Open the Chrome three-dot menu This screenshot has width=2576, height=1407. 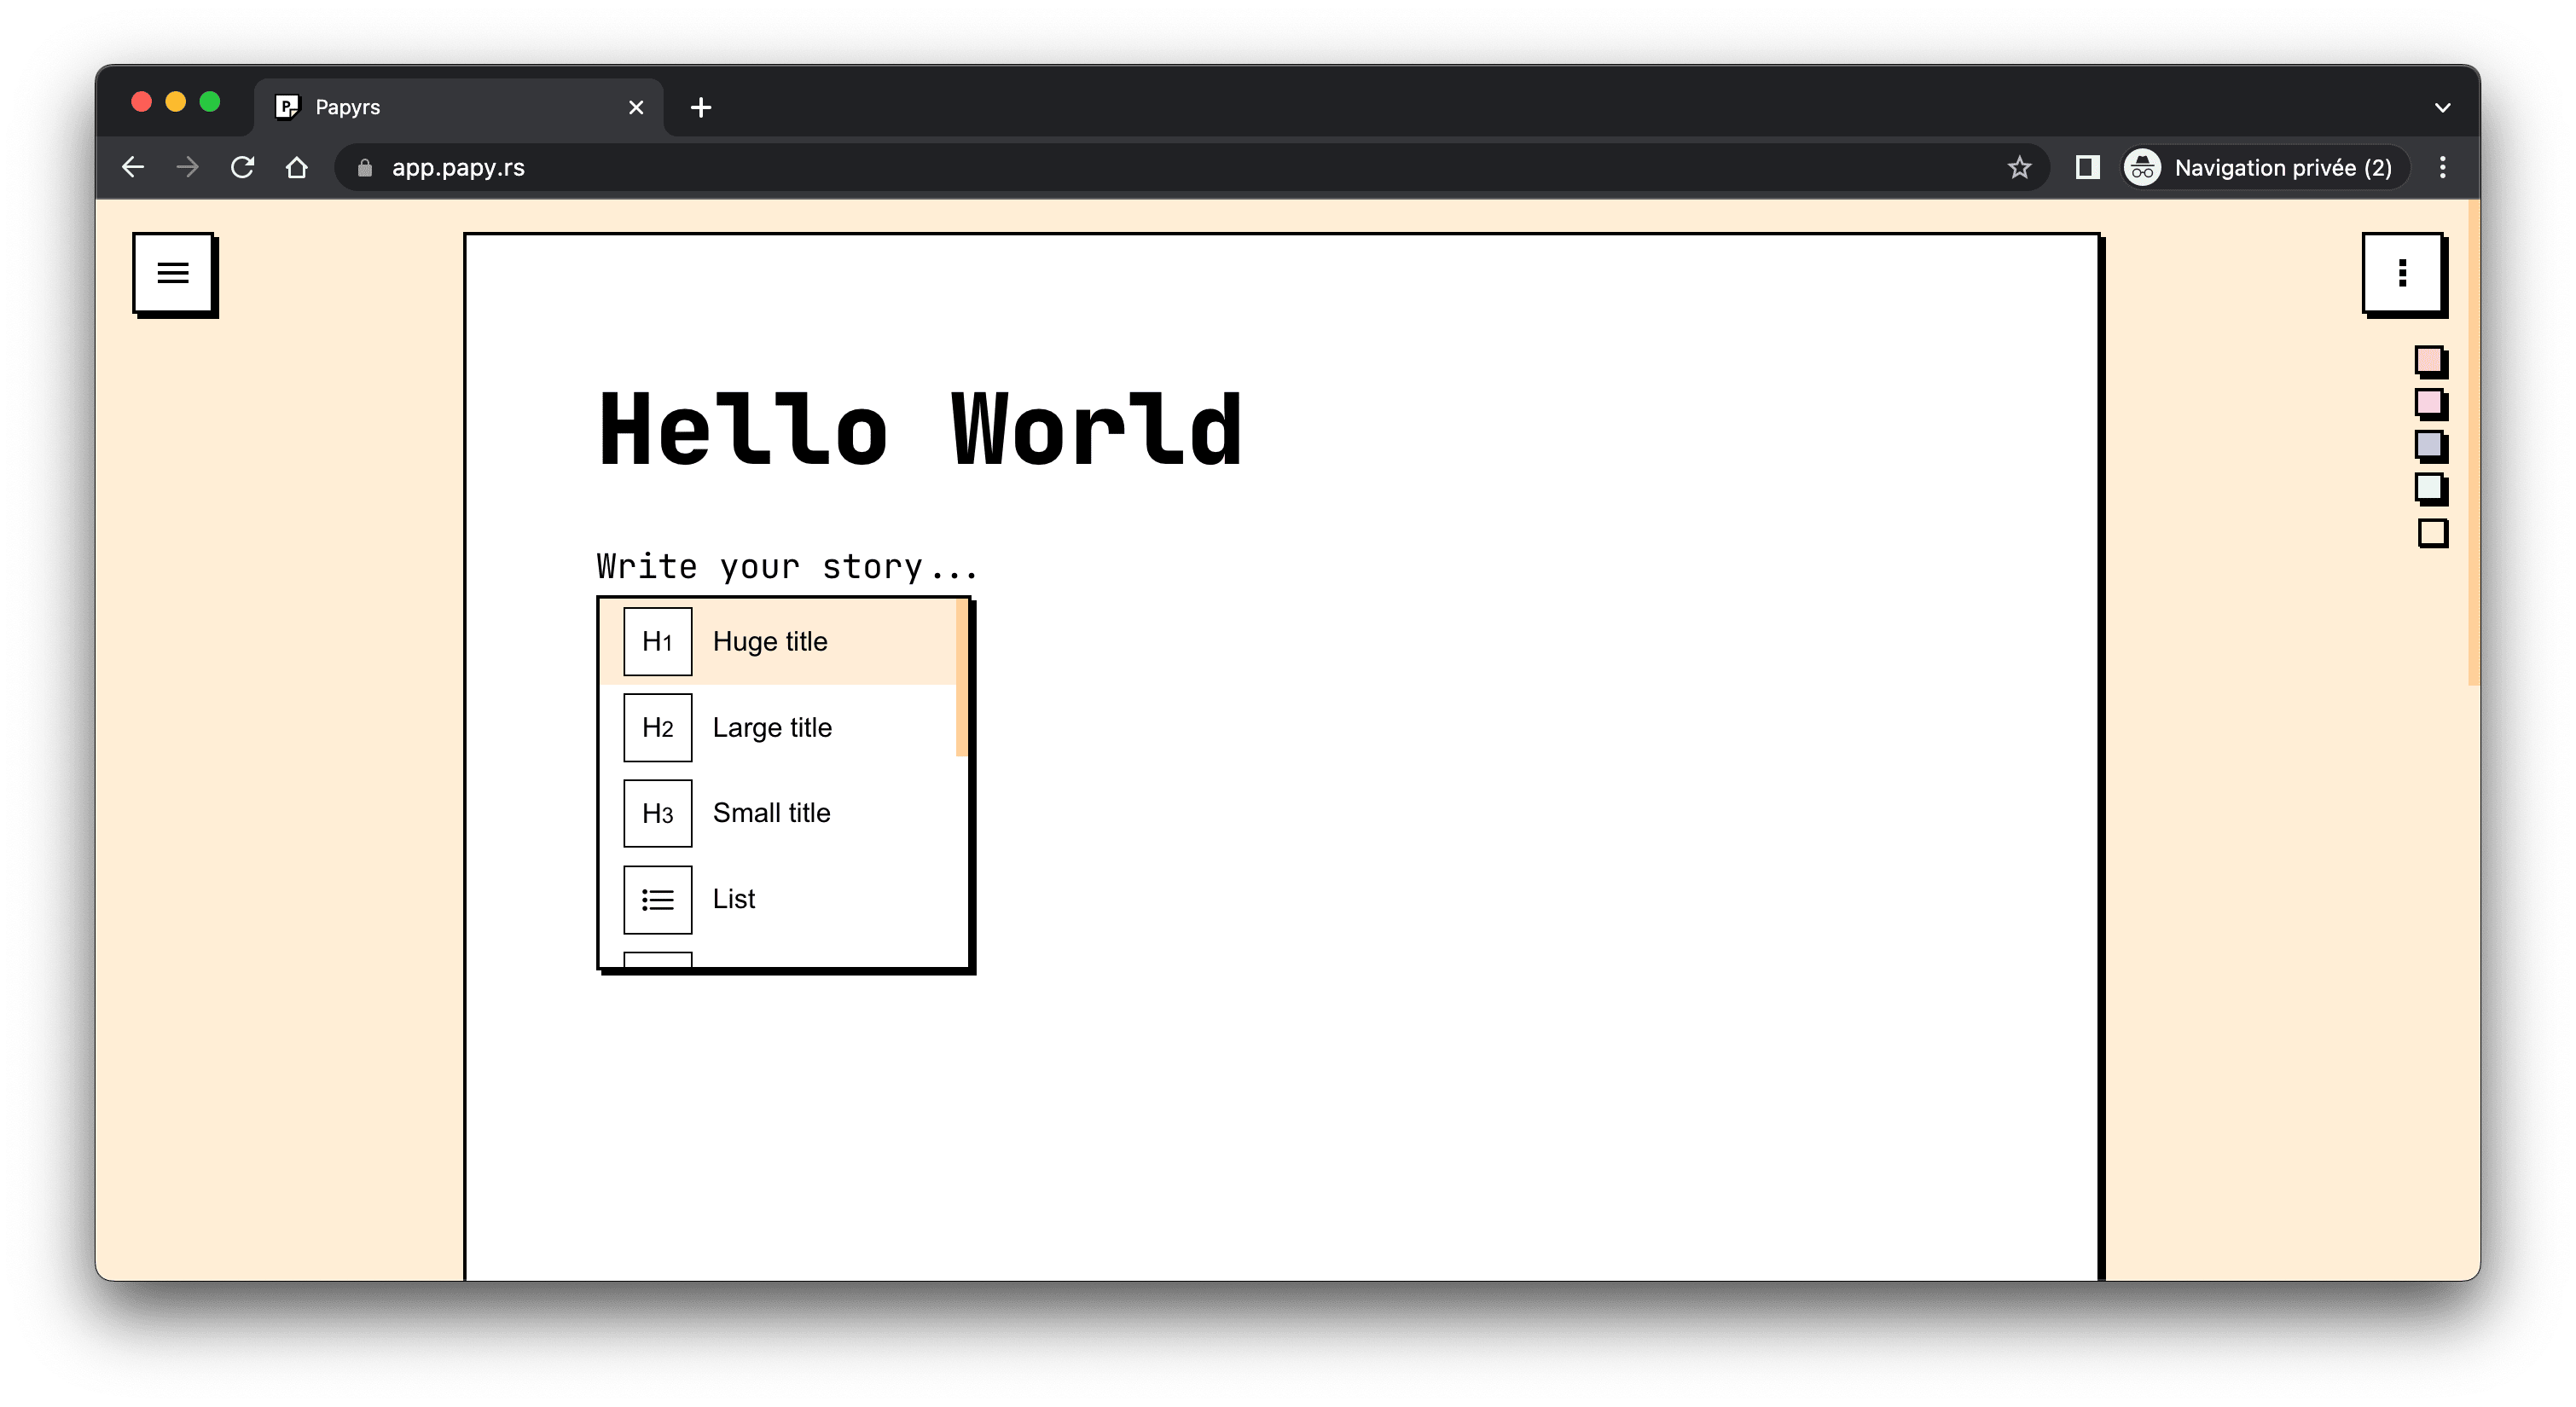(2442, 167)
